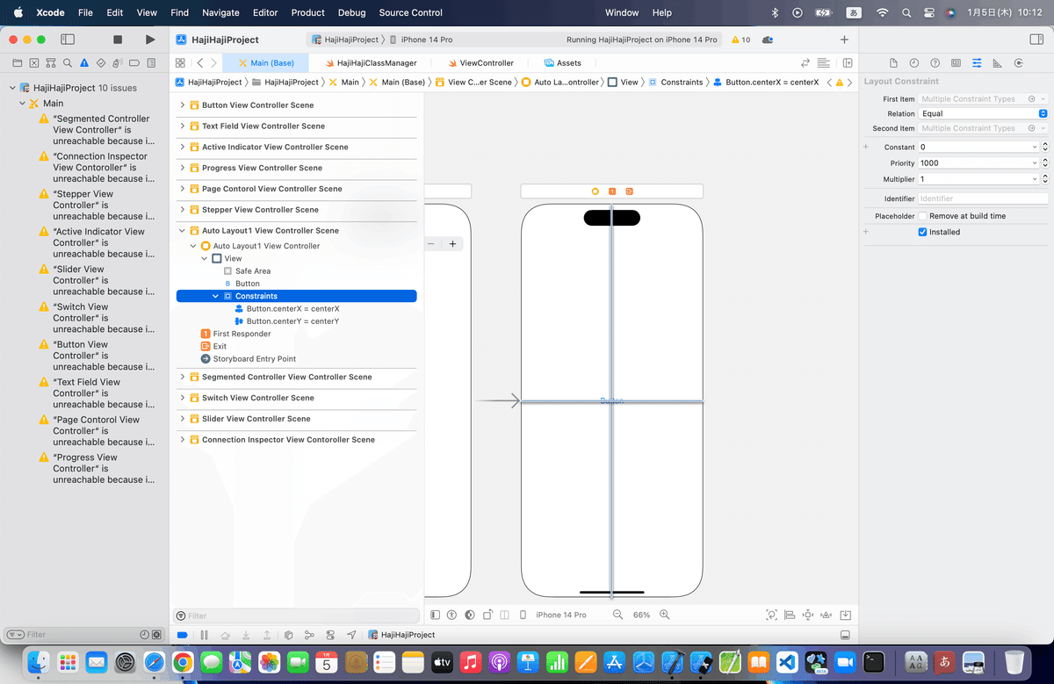Open the Find navigator magnifier icon
The height and width of the screenshot is (684, 1054).
[x=67, y=63]
